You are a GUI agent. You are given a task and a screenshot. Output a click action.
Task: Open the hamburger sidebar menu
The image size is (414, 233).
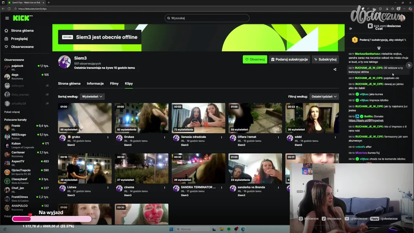click(7, 18)
